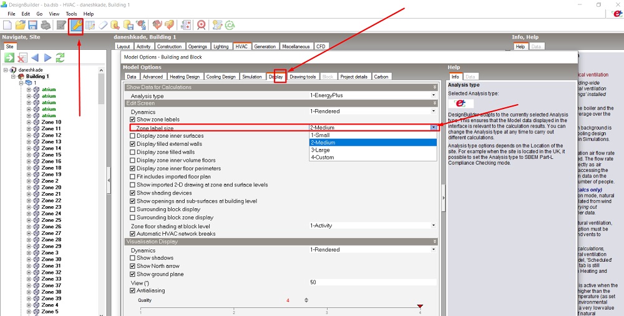
Task: Click the blue forward arrow in navigator
Action: click(x=48, y=57)
